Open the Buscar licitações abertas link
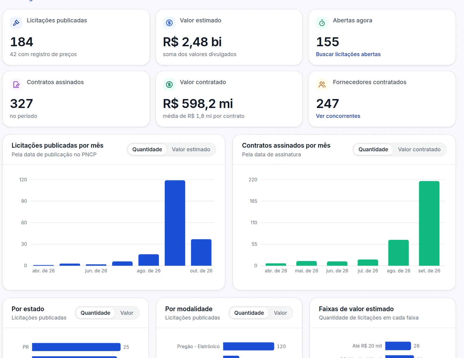Screen dimensions: 464x358 click(348, 54)
